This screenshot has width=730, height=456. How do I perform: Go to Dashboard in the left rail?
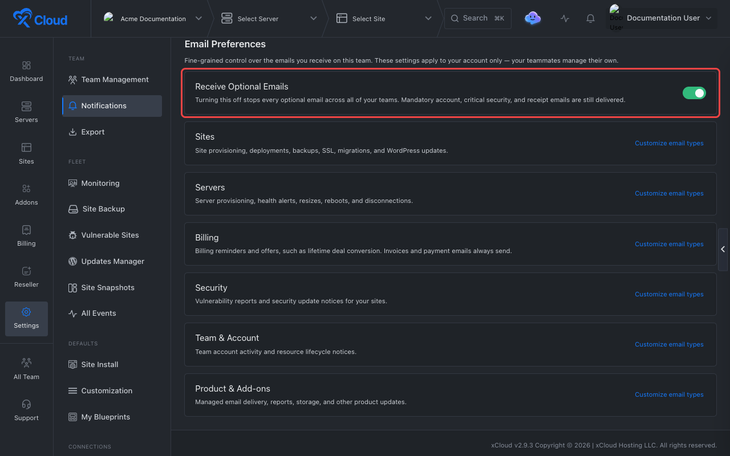point(26,71)
